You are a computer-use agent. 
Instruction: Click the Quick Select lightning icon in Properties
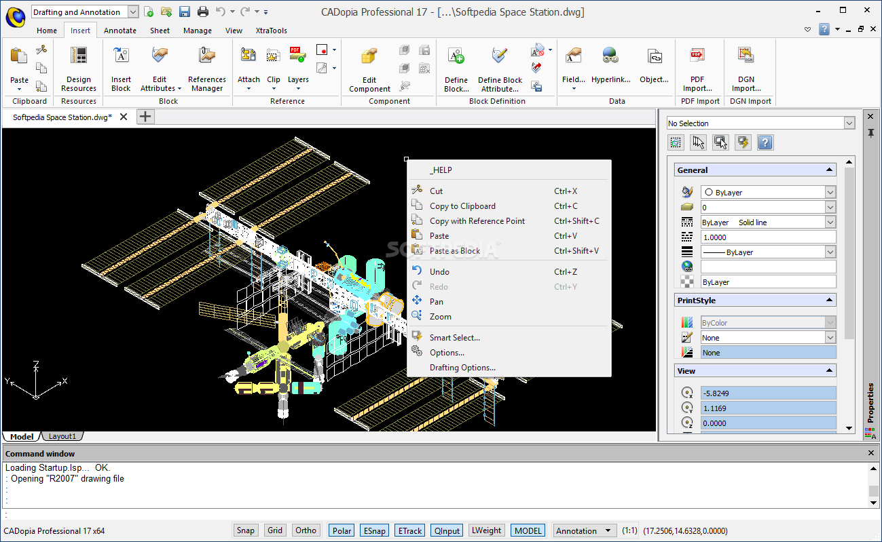tap(743, 142)
